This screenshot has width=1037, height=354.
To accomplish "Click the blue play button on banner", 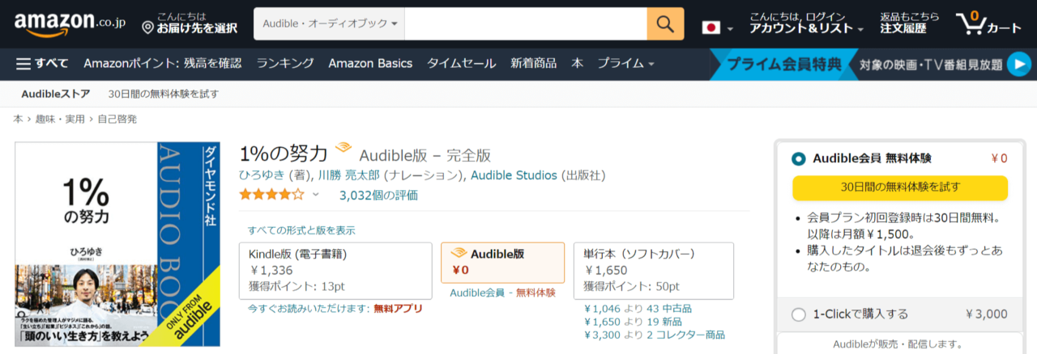I will 1018,64.
